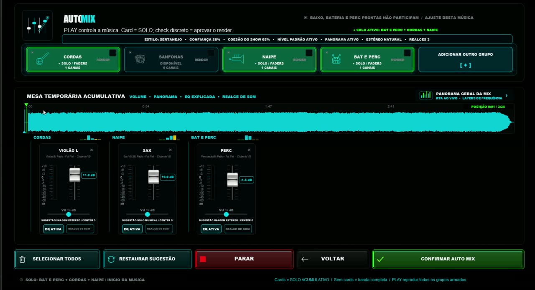Remove the Cordas group card with its X
This screenshot has width=535, height=290.
pos(33,53)
